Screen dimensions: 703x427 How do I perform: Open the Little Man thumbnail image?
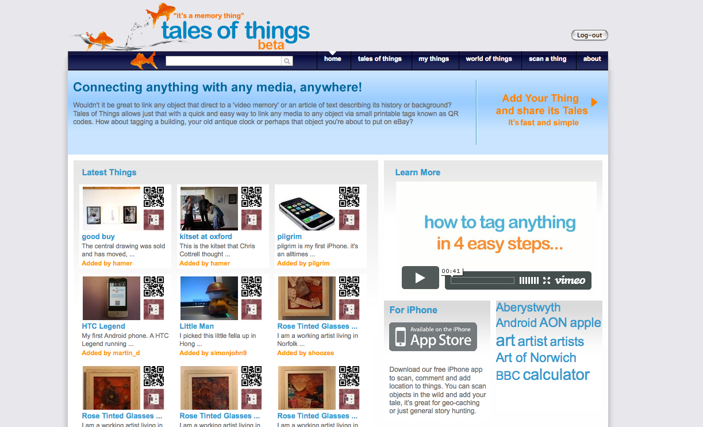(x=209, y=298)
